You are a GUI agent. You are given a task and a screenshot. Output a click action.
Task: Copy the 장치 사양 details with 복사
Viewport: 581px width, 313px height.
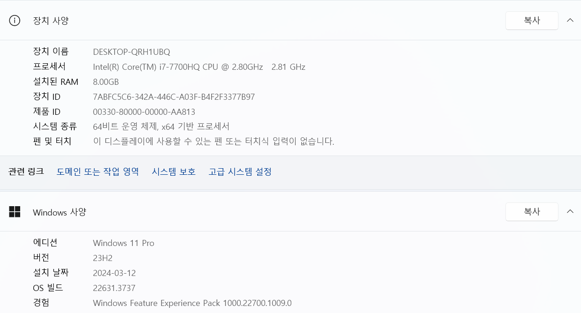pyautogui.click(x=531, y=21)
